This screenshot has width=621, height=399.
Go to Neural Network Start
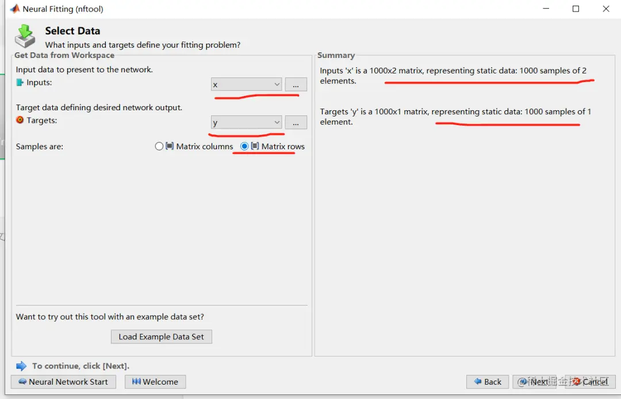click(x=63, y=382)
